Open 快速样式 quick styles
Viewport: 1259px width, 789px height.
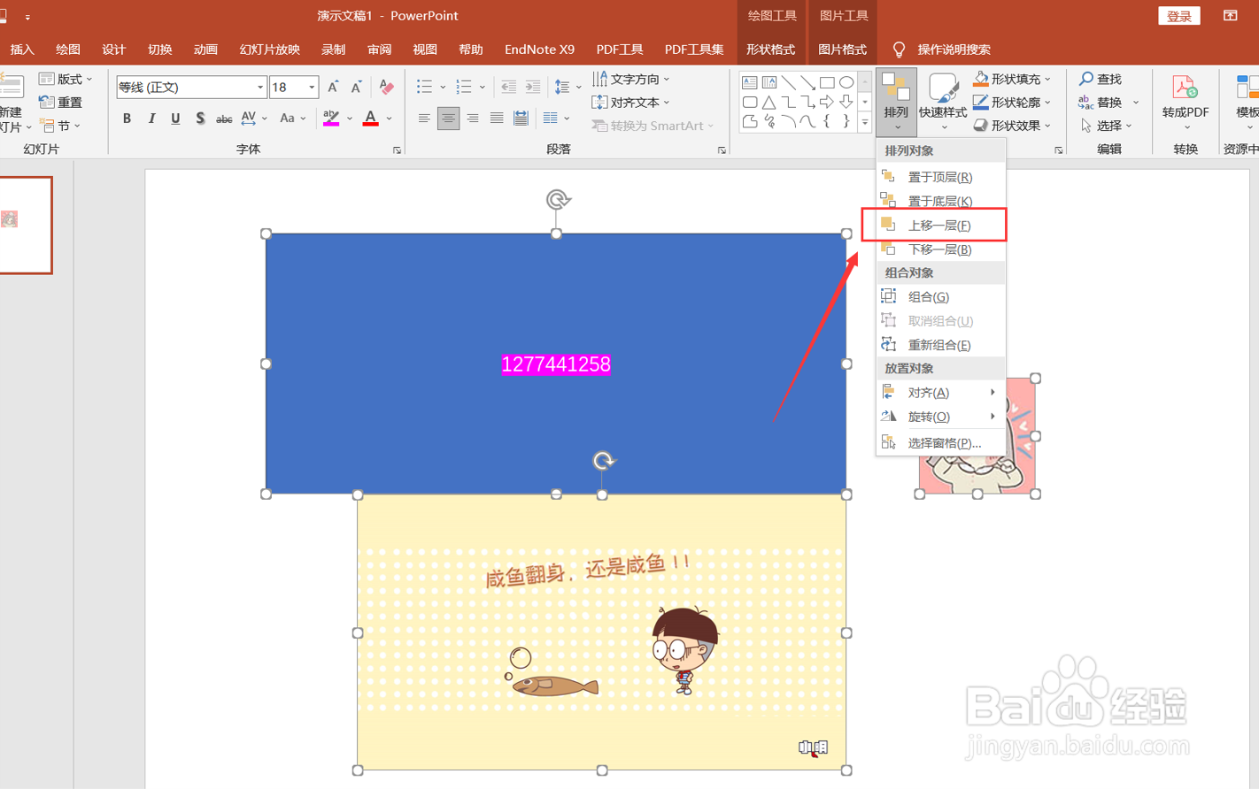point(943,102)
